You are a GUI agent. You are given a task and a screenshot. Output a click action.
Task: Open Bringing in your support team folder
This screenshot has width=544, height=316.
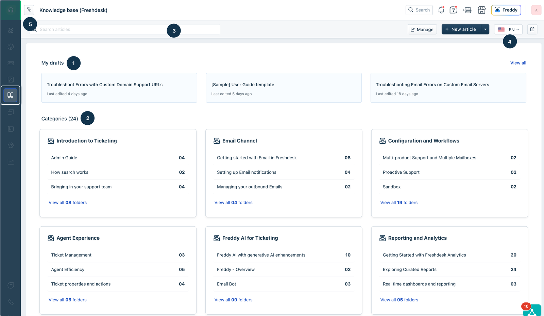(x=118, y=187)
